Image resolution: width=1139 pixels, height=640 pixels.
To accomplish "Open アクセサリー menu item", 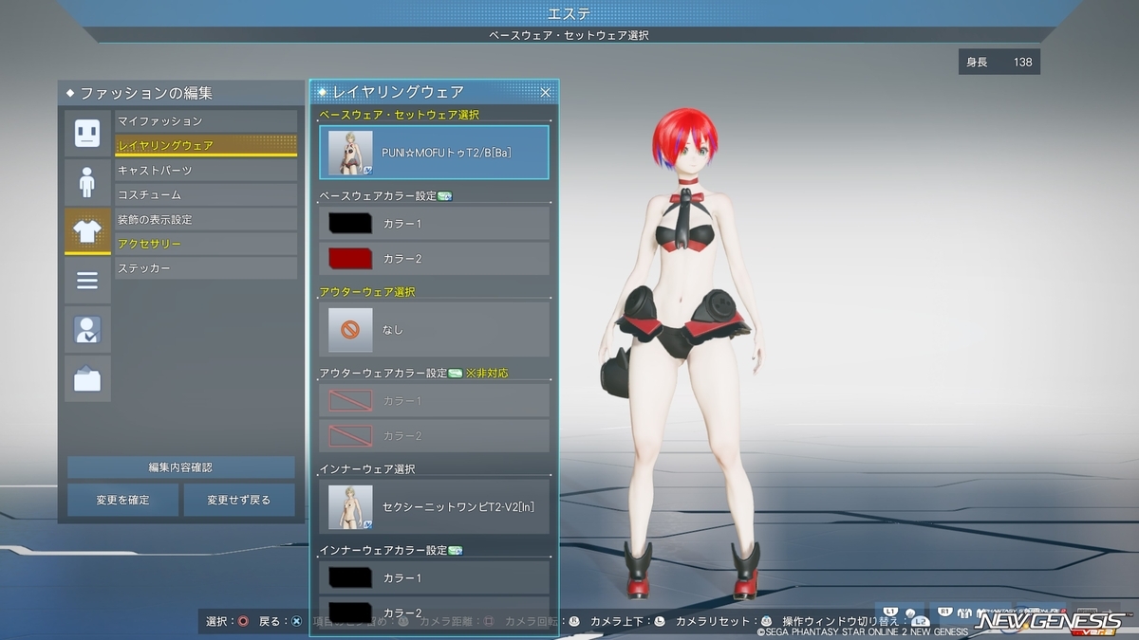I will click(x=206, y=245).
